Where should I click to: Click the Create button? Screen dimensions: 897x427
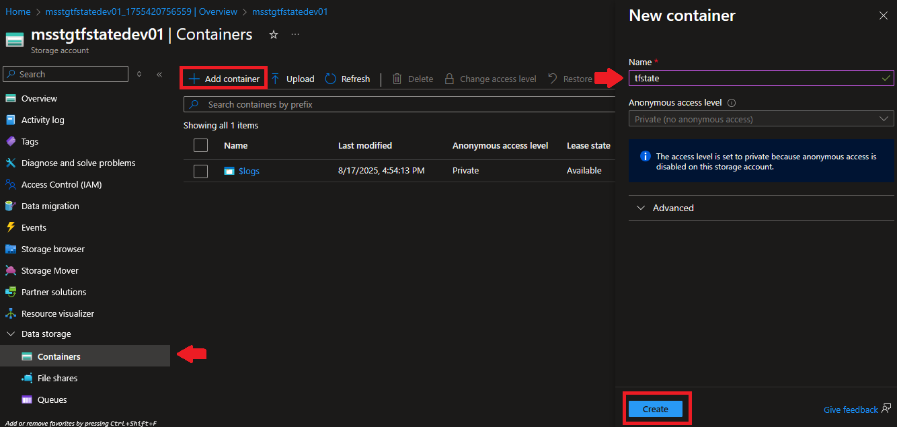[656, 409]
